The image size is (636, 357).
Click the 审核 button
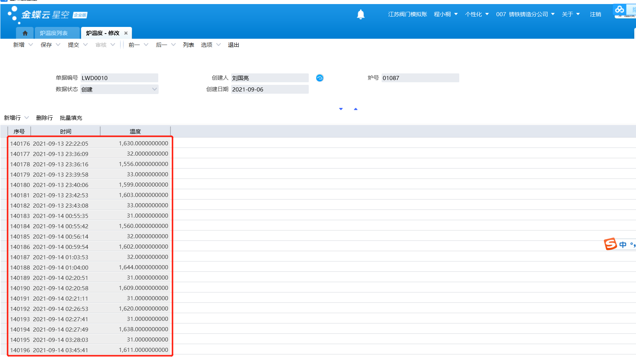tap(101, 45)
